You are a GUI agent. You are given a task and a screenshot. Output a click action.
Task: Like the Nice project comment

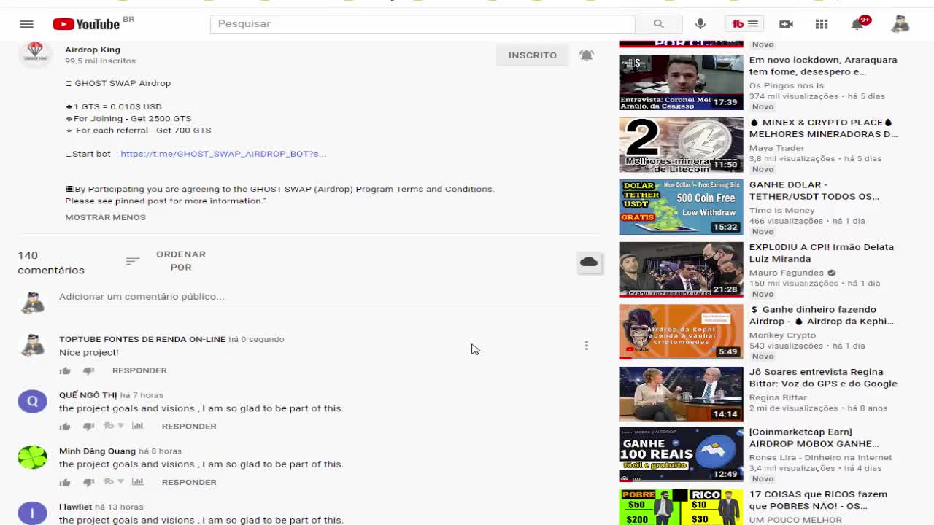pos(65,370)
